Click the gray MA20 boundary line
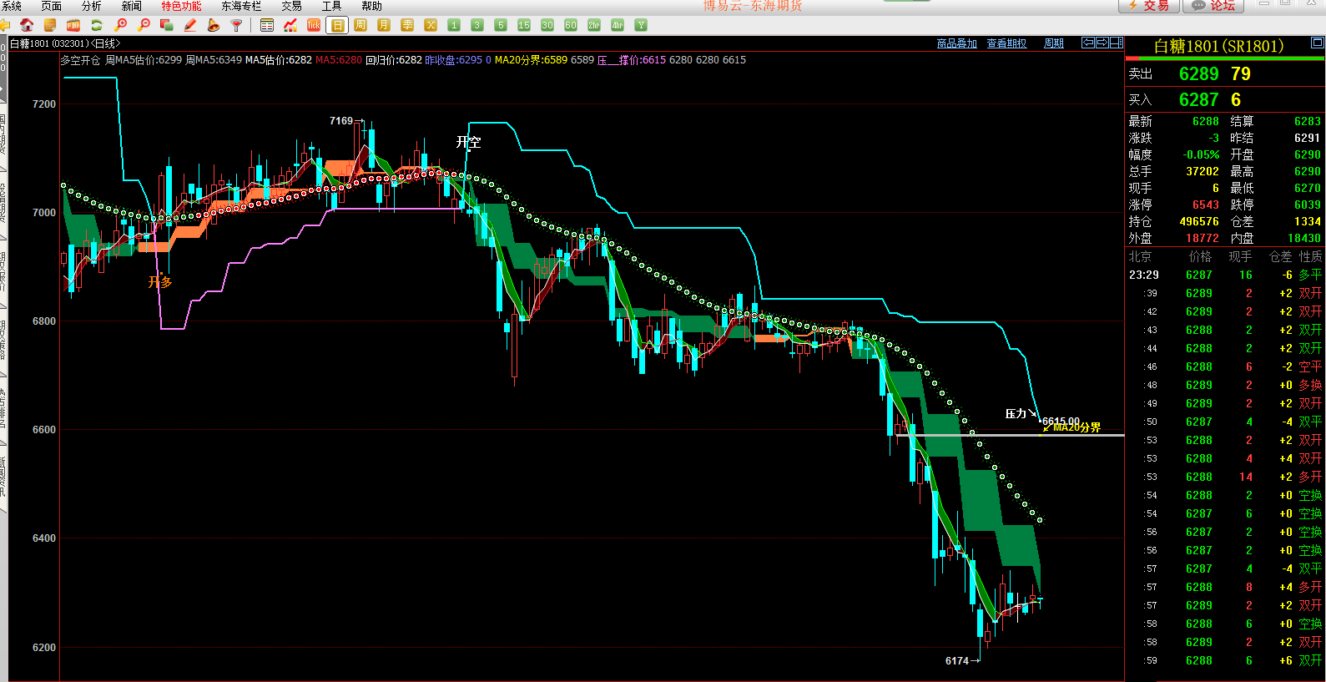1326x682 pixels. pyautogui.click(x=1001, y=435)
